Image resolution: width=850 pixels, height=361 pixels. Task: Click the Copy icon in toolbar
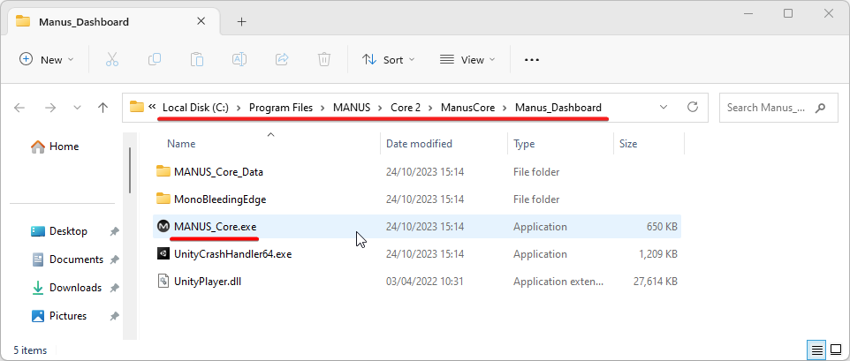[155, 59]
